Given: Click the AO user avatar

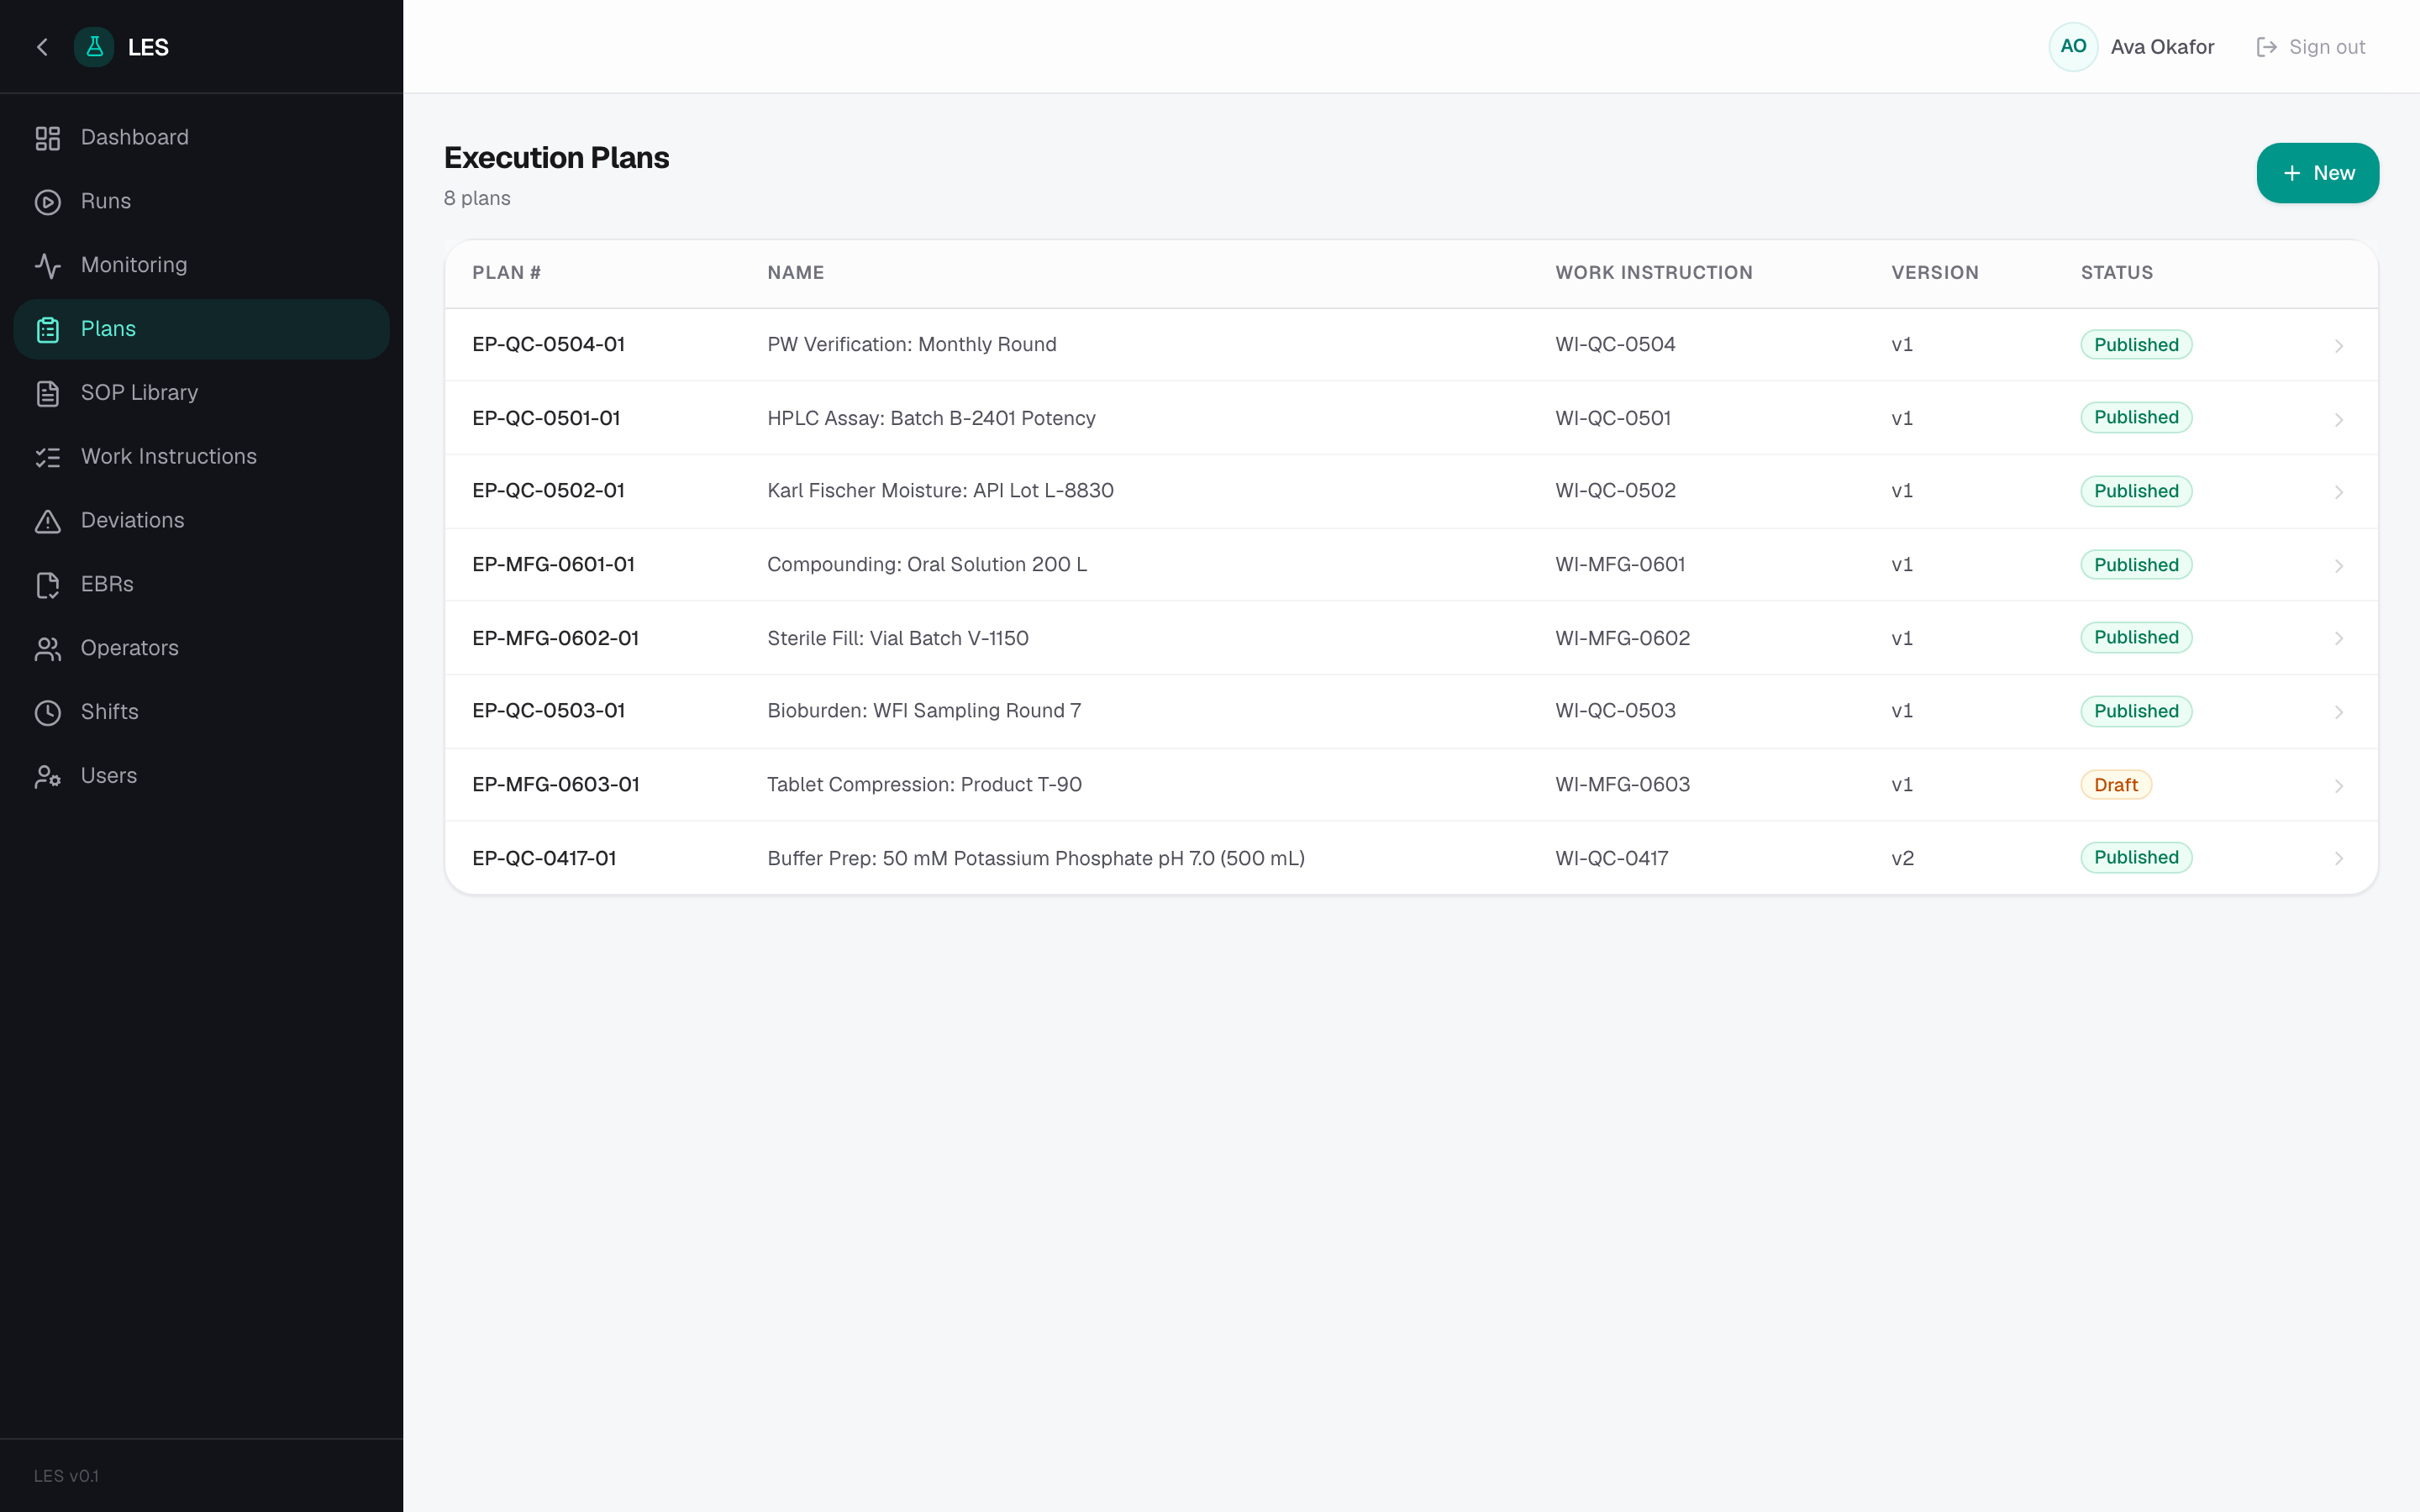Looking at the screenshot, I should tap(2073, 47).
